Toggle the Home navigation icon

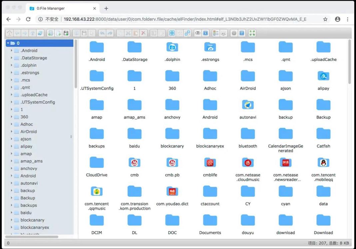tap(9, 33)
